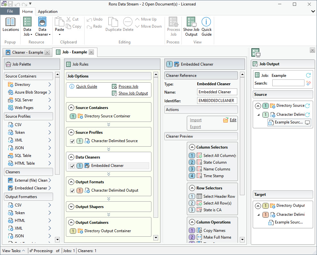
Task: Disable the Character Delimited Output checkbox
Action: click(x=72, y=191)
